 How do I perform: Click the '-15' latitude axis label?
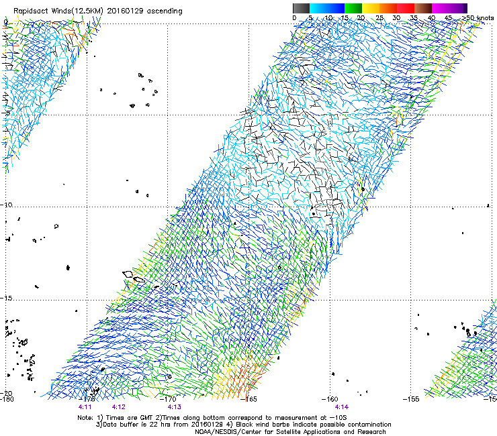6,298
